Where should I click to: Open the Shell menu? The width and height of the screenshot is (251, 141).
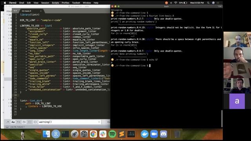coord(22,3)
